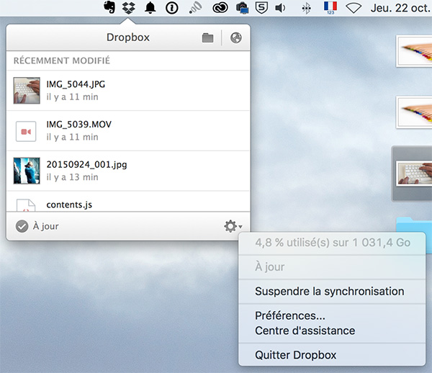Viewport: 432px width, 373px height.
Task: Click the second colored pencils desktop thumbnail
Action: coord(414,112)
